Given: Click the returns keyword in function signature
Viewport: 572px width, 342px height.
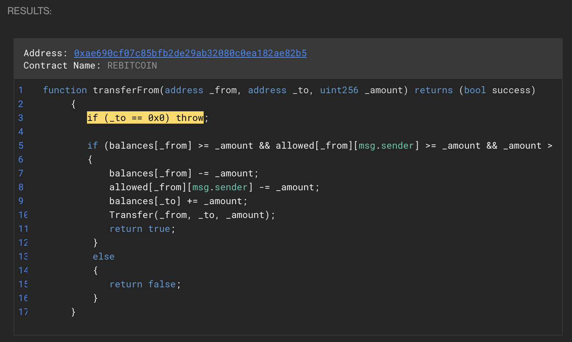Looking at the screenshot, I should tap(433, 90).
